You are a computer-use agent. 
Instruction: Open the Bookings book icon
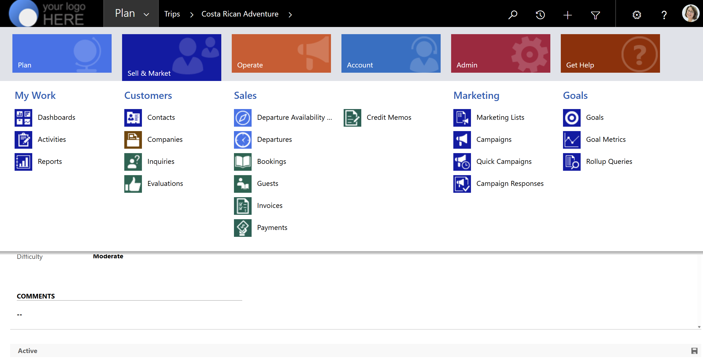click(243, 162)
